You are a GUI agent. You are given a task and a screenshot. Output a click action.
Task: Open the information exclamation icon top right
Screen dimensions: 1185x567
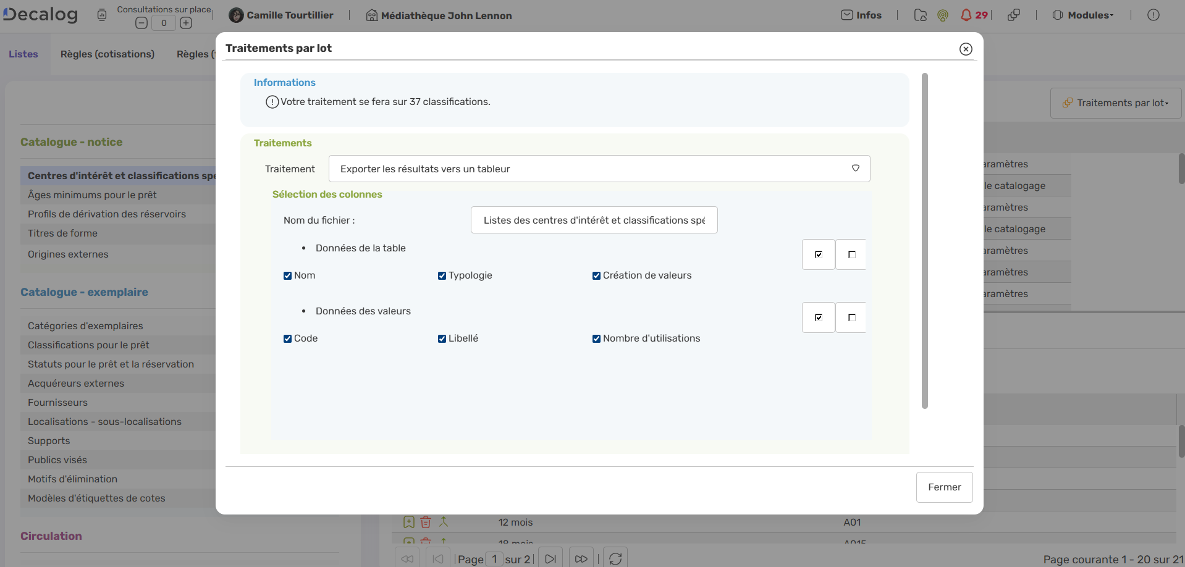click(1154, 15)
